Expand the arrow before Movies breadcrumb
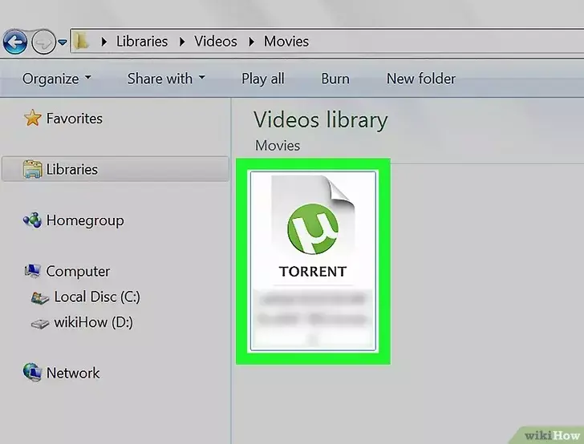584x444 pixels. click(251, 42)
